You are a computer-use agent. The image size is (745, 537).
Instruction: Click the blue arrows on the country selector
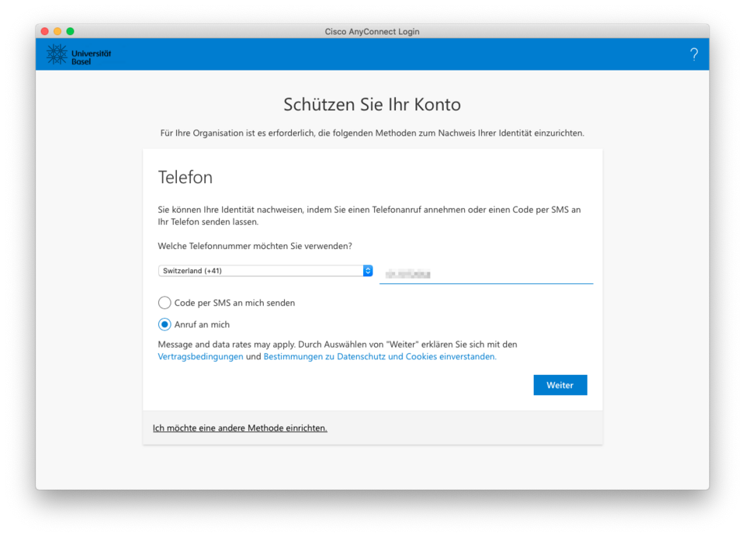coord(368,271)
